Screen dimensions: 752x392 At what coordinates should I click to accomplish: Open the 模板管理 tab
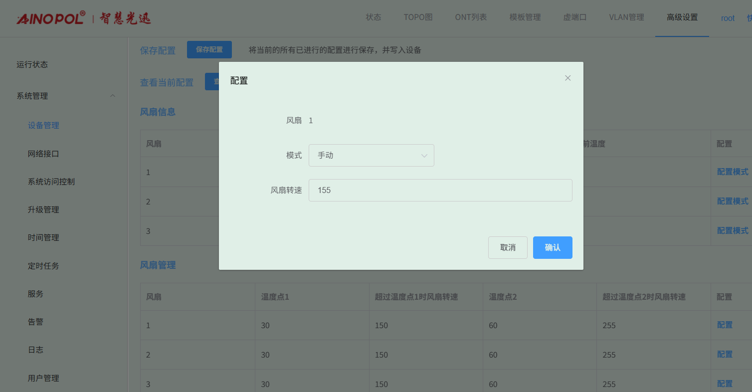[525, 17]
